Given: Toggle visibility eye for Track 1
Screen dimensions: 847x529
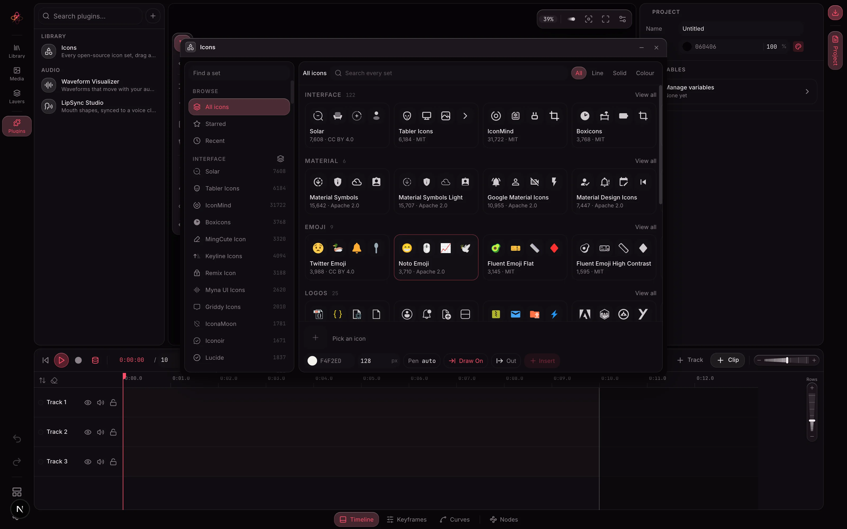Looking at the screenshot, I should tap(88, 403).
